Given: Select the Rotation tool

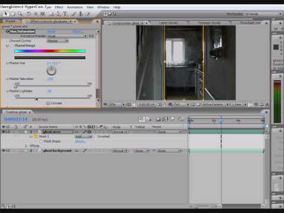Looking at the screenshot, I should [29, 14].
